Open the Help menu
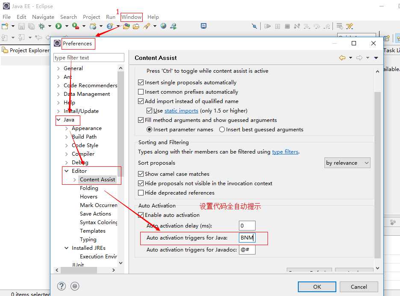Screen dimensions: 400x296 point(153,17)
